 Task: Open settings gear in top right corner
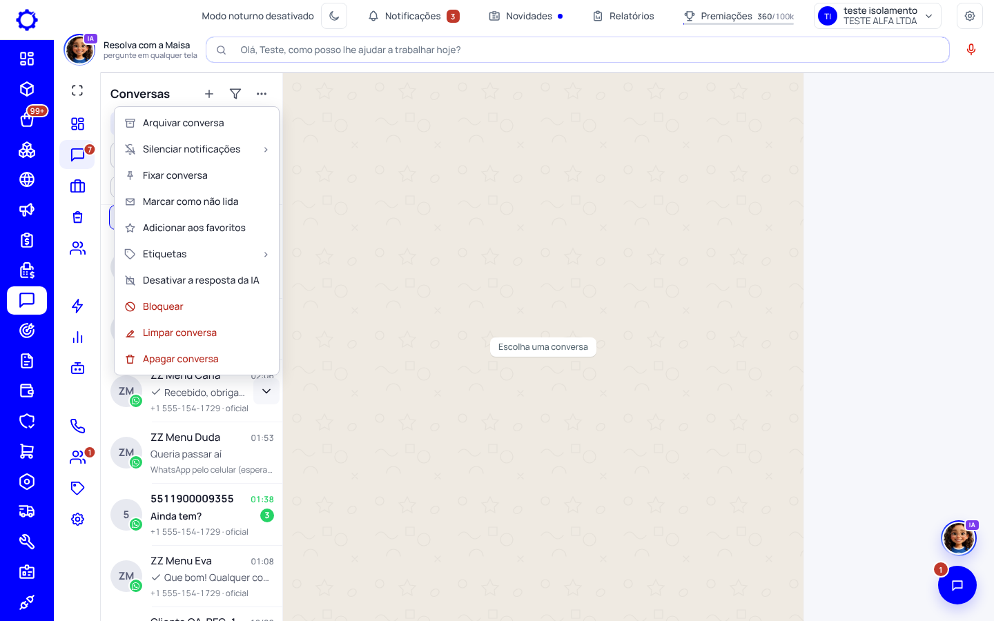click(970, 16)
